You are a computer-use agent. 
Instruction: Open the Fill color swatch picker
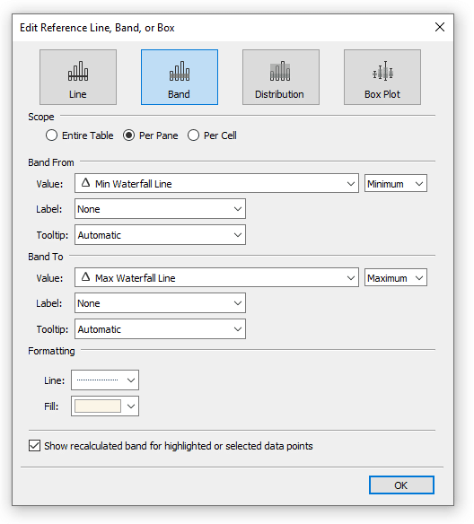point(105,406)
